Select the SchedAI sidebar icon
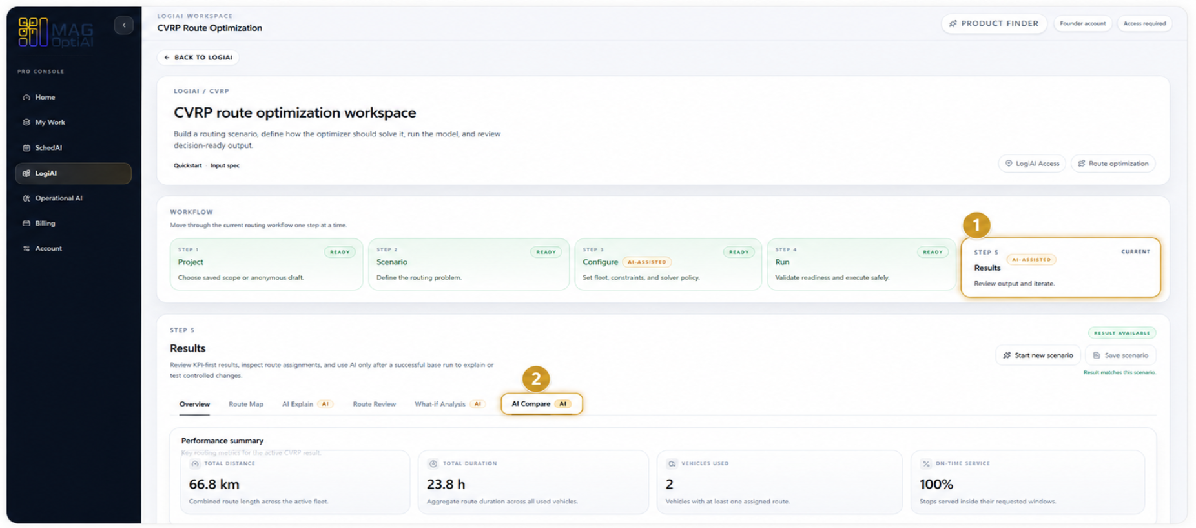This screenshot has width=1196, height=528. coord(26,148)
